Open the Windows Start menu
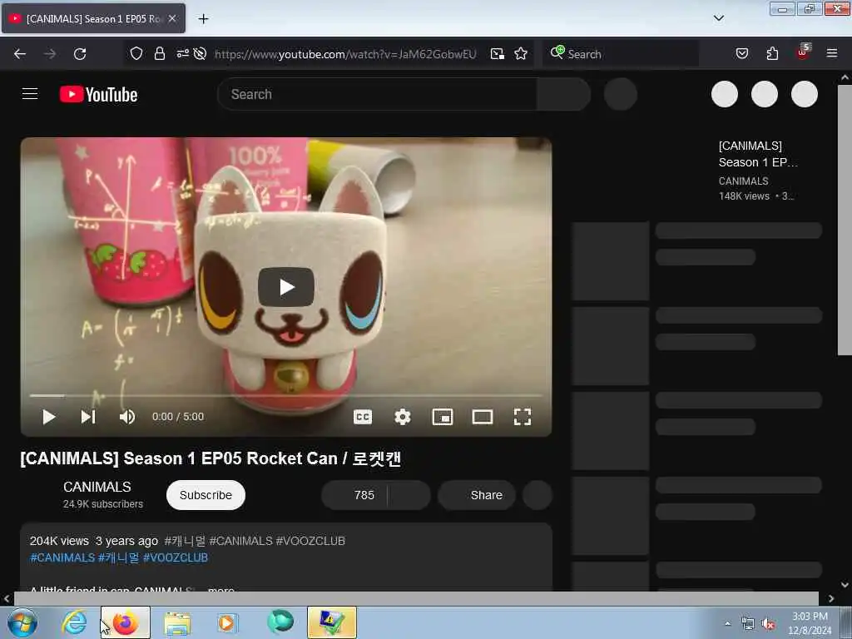The width and height of the screenshot is (852, 639). point(22,622)
